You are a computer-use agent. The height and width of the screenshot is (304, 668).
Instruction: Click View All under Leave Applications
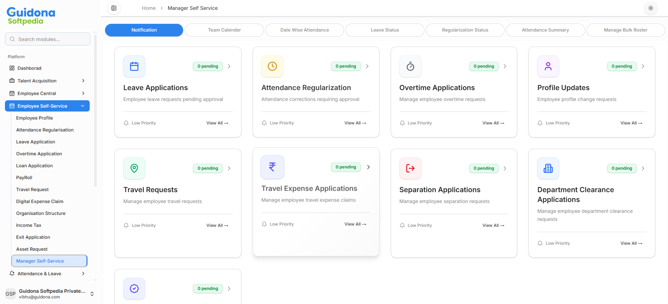(x=217, y=123)
